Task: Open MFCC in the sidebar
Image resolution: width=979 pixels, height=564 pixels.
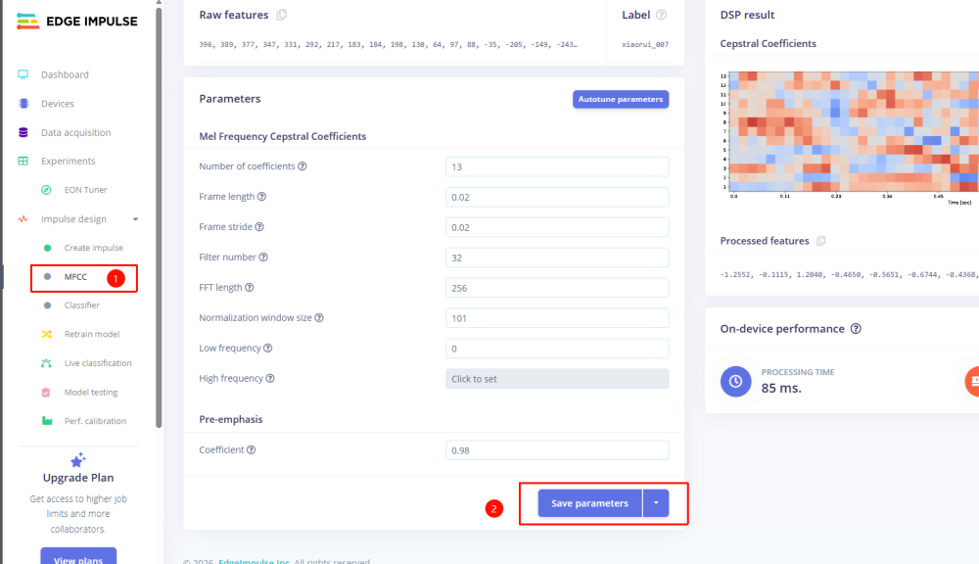Action: tap(75, 277)
